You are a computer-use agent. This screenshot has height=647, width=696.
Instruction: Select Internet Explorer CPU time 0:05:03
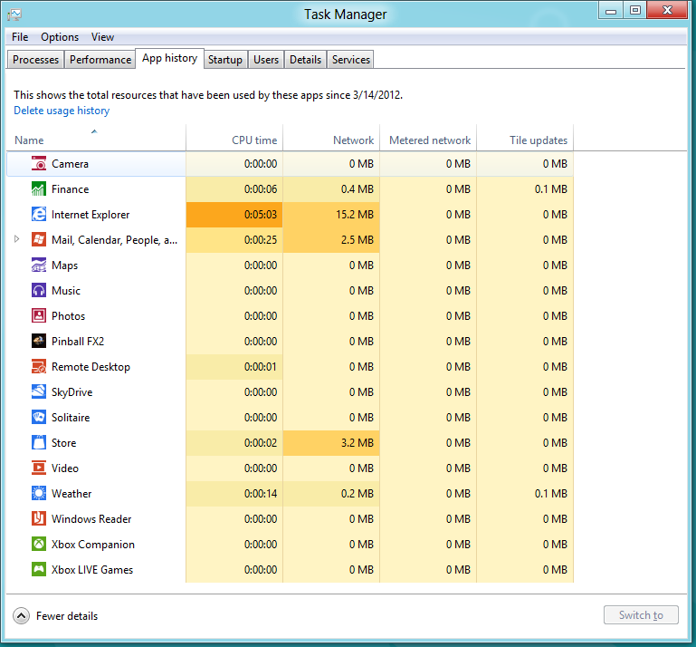[x=234, y=215]
